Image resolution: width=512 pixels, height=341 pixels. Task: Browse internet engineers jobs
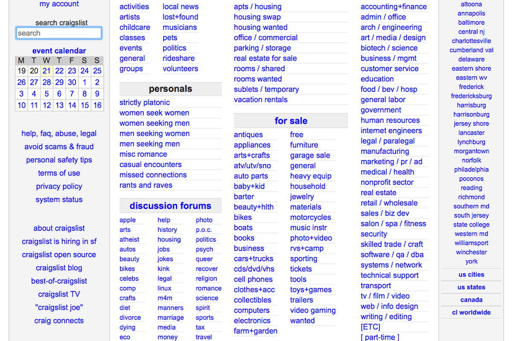(x=391, y=131)
